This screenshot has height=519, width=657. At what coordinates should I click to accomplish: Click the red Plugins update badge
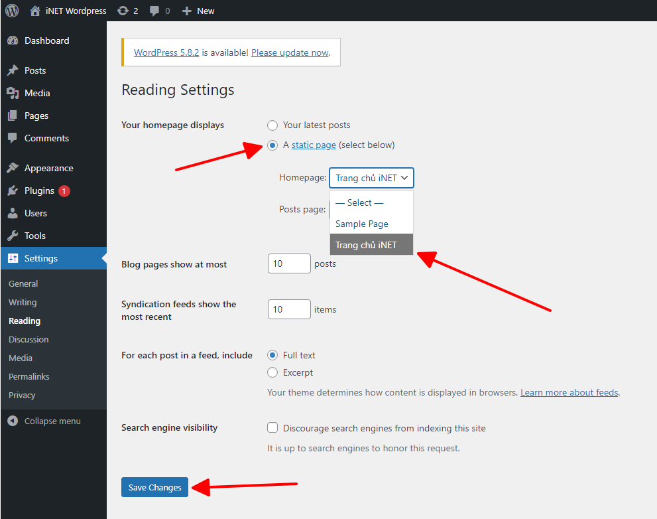64,191
